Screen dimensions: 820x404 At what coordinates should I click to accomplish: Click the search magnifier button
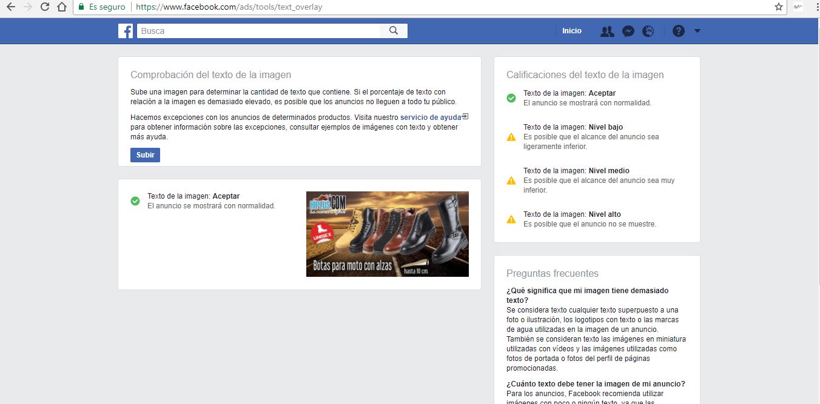pos(394,31)
